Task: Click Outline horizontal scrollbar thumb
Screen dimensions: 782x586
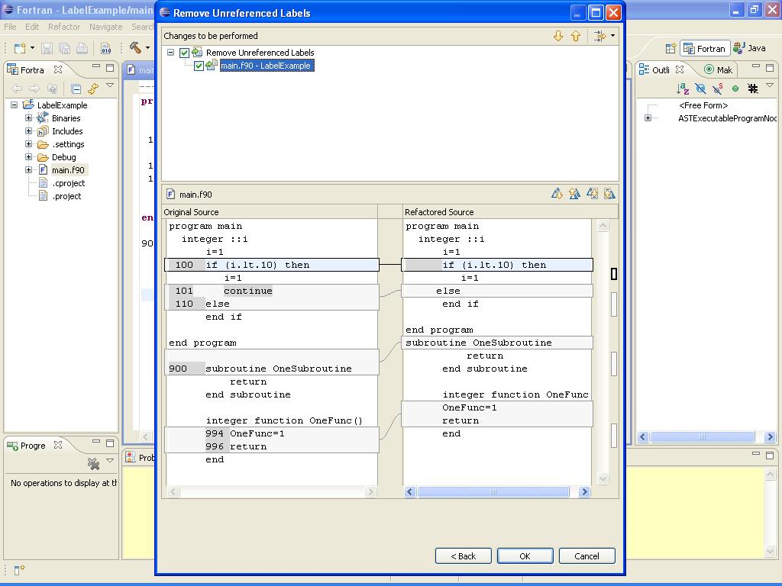Action: (703, 437)
